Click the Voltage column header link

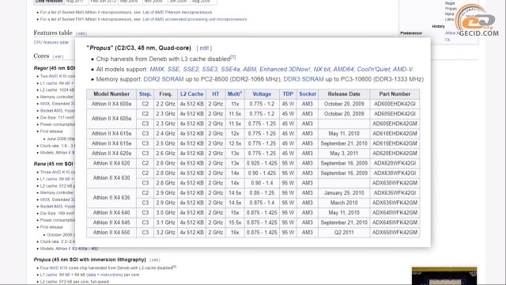pos(262,94)
